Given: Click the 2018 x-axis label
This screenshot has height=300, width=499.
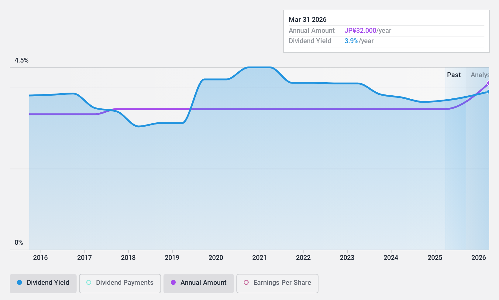Looking at the screenshot, I should [x=128, y=258].
